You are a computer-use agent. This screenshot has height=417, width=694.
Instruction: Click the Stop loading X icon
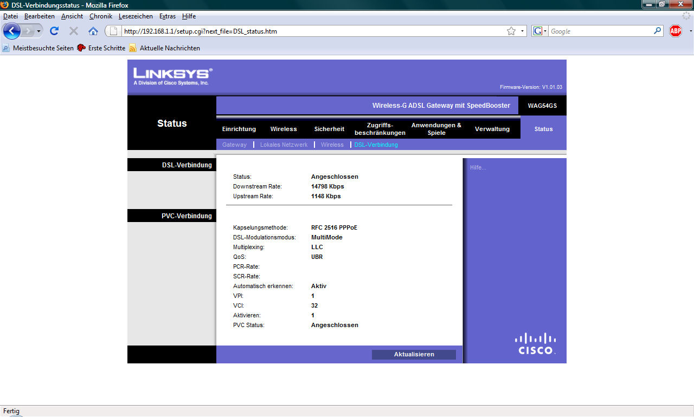[74, 31]
